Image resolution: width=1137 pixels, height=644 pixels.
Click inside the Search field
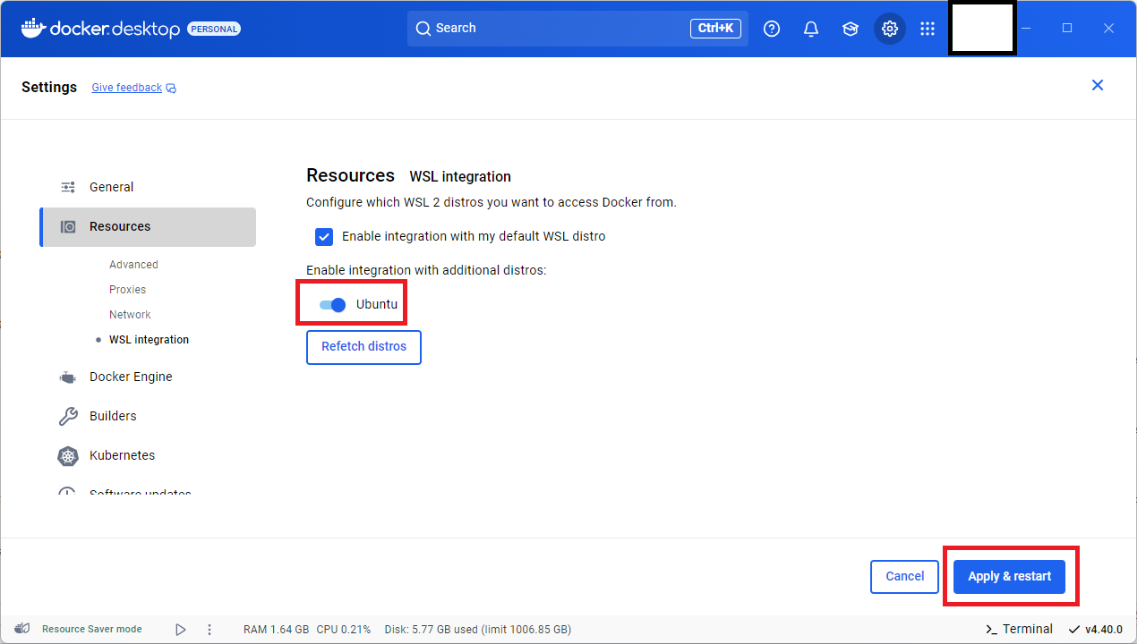(x=577, y=28)
